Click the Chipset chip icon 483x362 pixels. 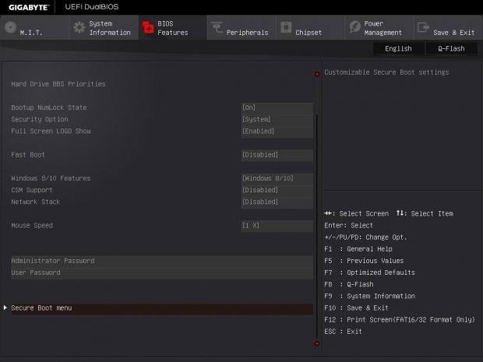pos(286,27)
